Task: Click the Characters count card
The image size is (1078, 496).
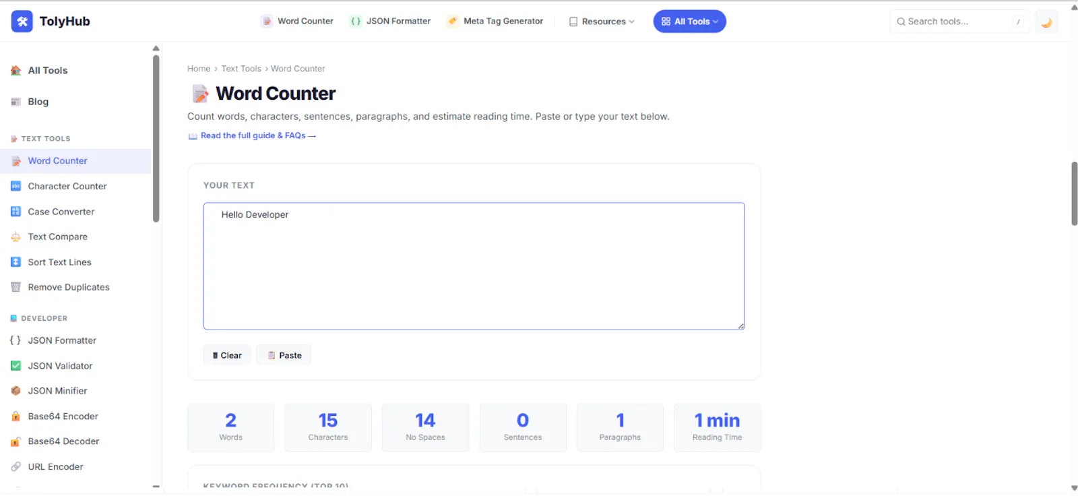Action: [328, 427]
